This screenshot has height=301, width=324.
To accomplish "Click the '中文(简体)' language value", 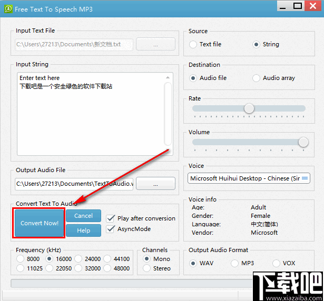I will click(x=264, y=224).
